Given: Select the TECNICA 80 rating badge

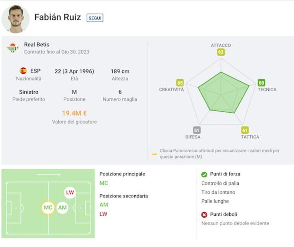Looking at the screenshot, I should coord(261,83).
